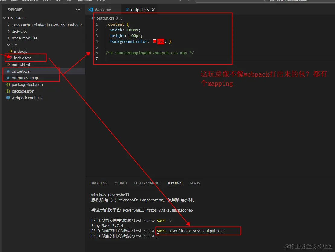This screenshot has width=335, height=252.
Task: Click the https://aka.ms/pscore6 terminal link
Action: pyautogui.click(x=169, y=210)
